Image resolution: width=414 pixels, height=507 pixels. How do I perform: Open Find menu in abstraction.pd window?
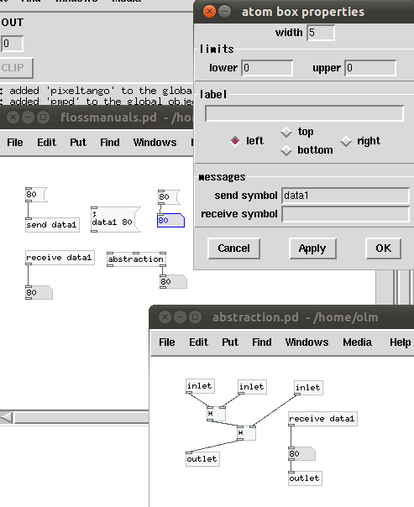coord(262,342)
